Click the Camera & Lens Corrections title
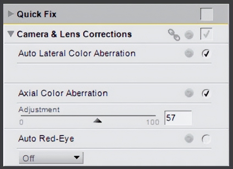 point(74,34)
